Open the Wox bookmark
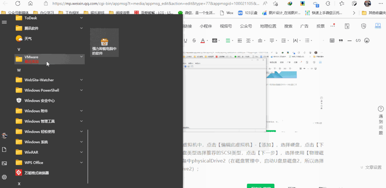This screenshot has height=188, width=386. click(x=226, y=13)
